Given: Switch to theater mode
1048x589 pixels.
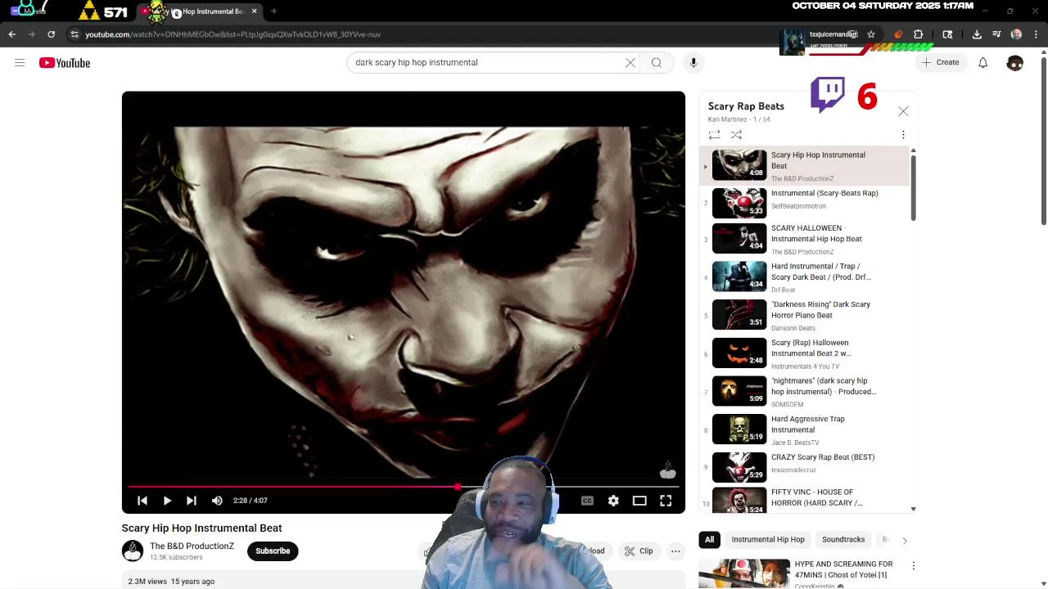Looking at the screenshot, I should (x=639, y=501).
